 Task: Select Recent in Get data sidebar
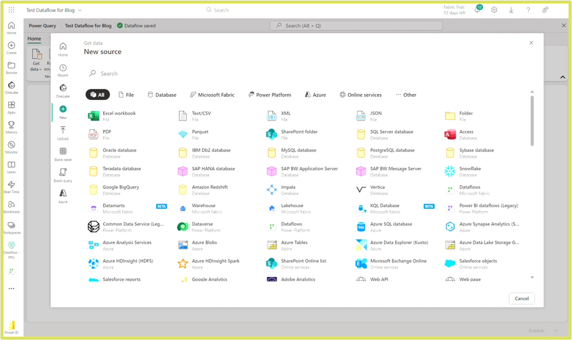tap(63, 70)
